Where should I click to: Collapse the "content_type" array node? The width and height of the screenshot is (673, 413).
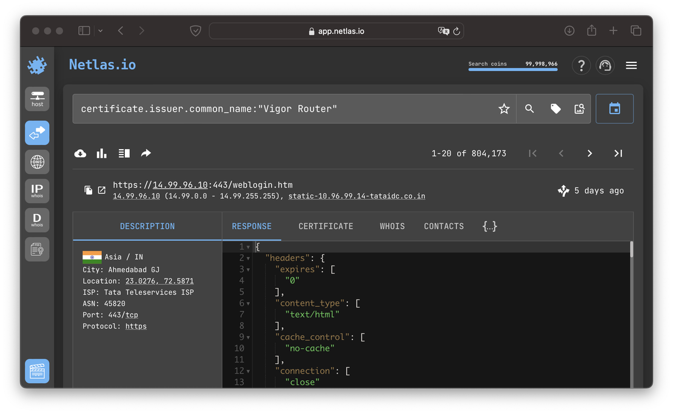[249, 303]
